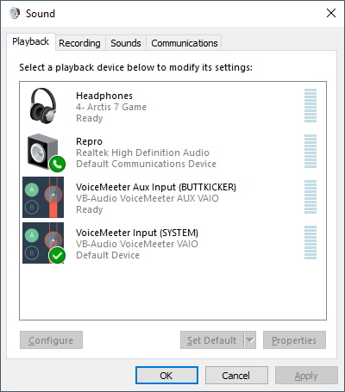Click the 'Default Device' status text
Screen dimensions: 345x392
(x=108, y=255)
